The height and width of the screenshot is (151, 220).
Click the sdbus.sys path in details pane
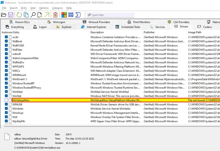pyautogui.click(x=37, y=147)
